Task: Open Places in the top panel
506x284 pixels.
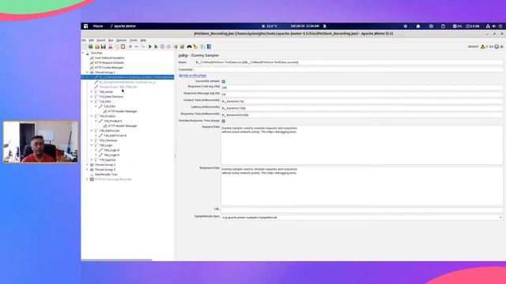Action: tap(98, 26)
